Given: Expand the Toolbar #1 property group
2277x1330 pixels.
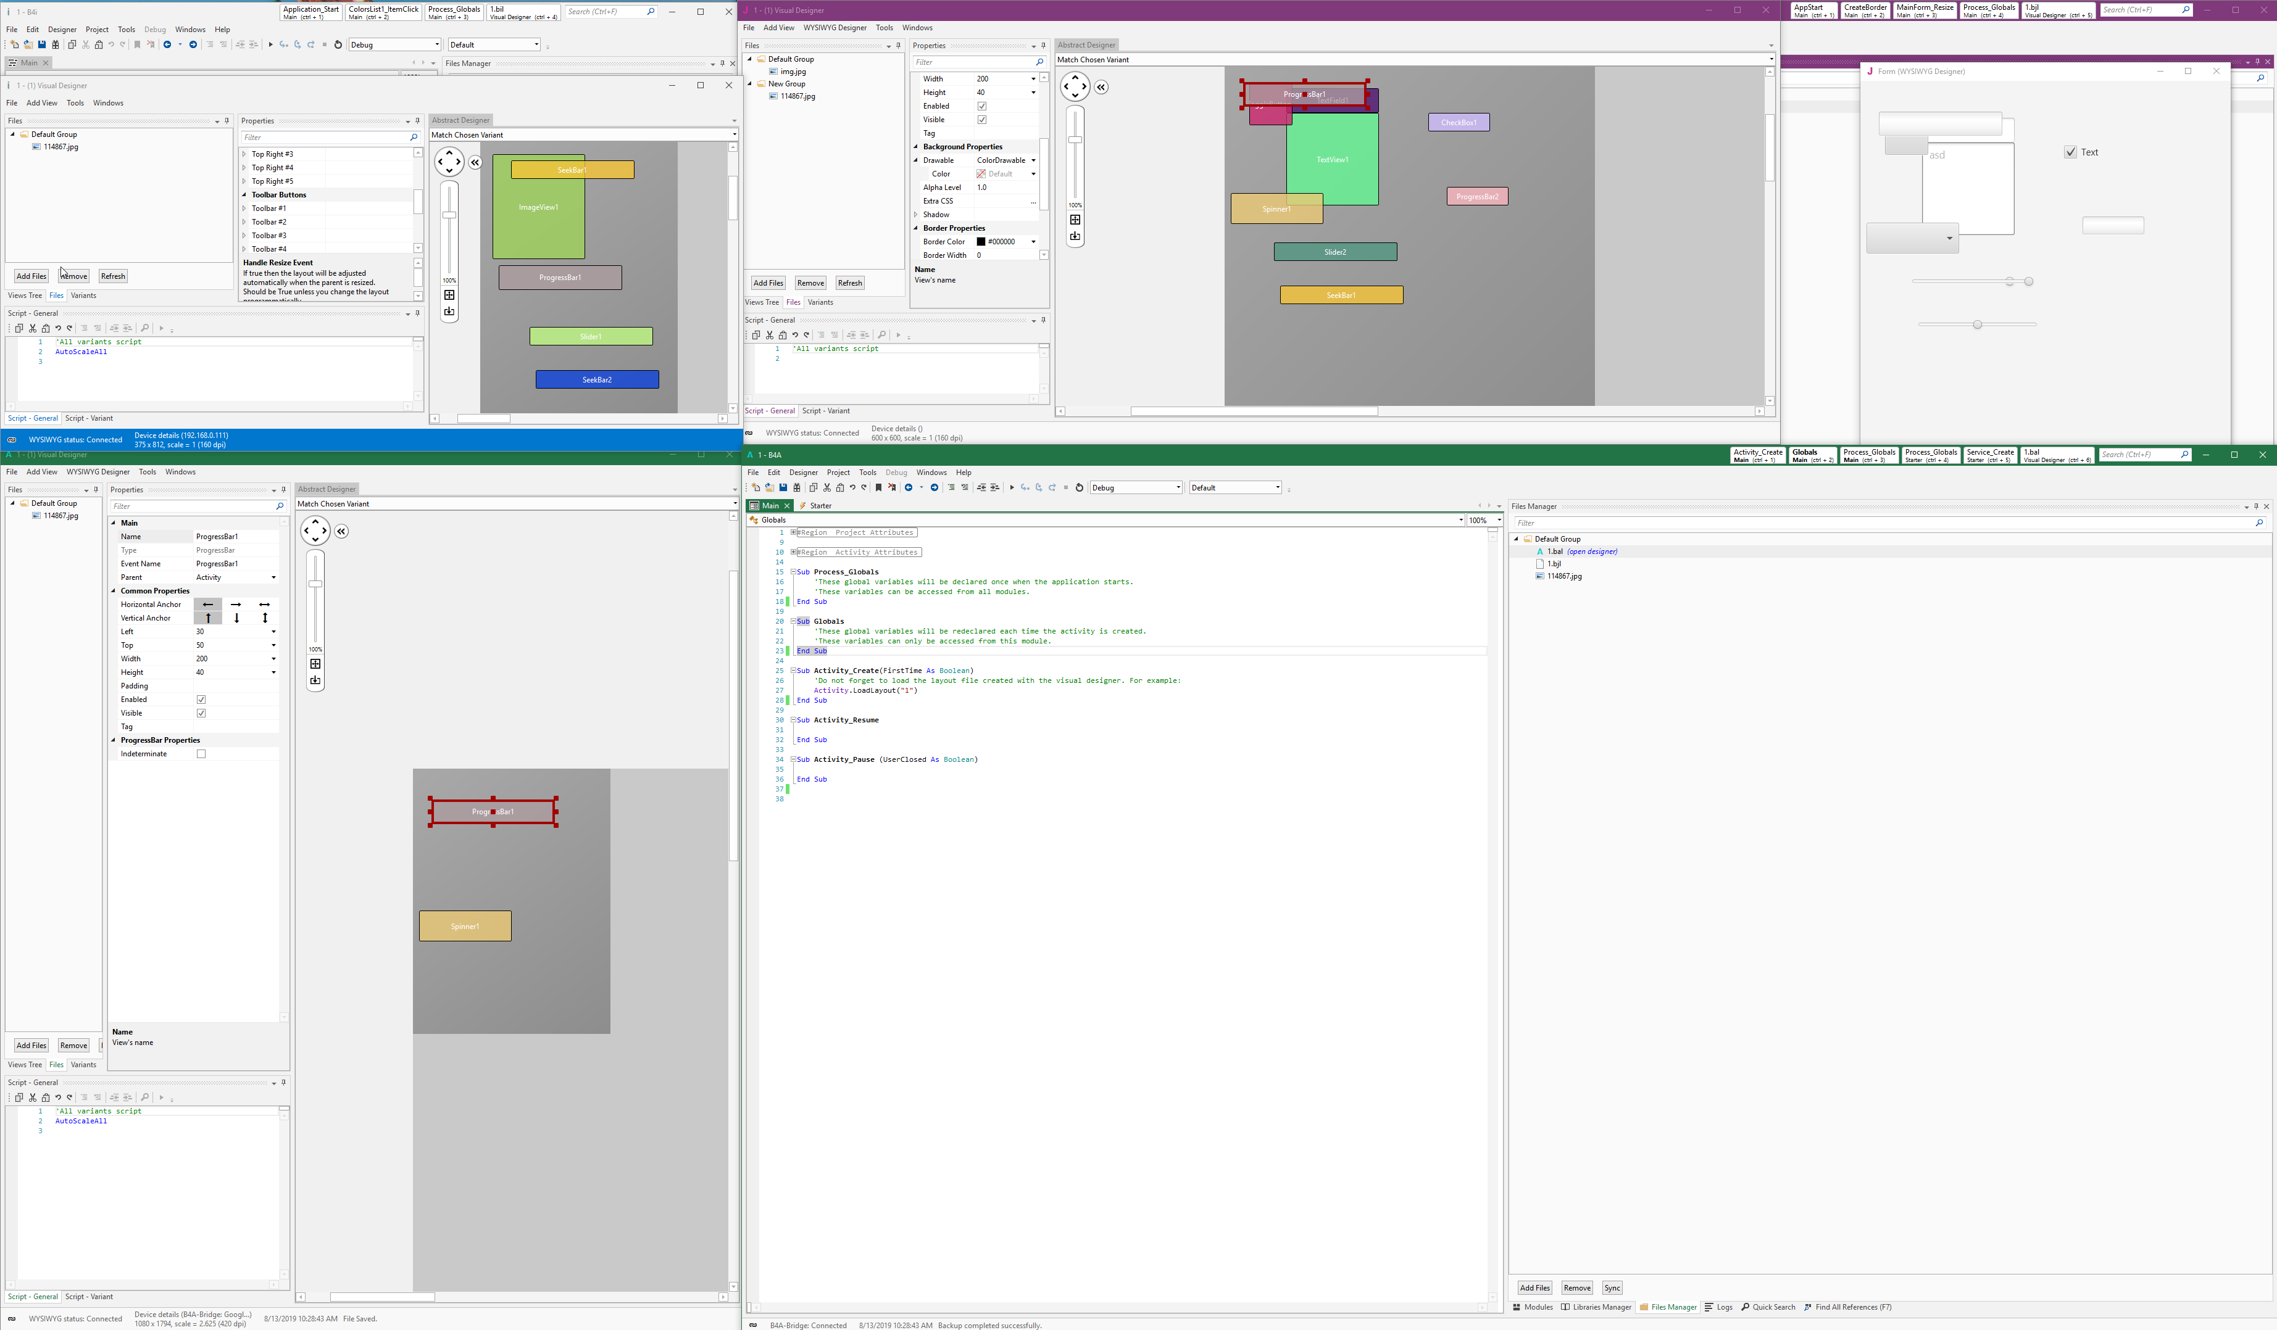Looking at the screenshot, I should (x=244, y=208).
